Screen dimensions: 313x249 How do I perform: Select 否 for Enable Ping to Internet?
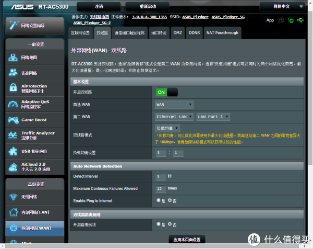coord(170,200)
